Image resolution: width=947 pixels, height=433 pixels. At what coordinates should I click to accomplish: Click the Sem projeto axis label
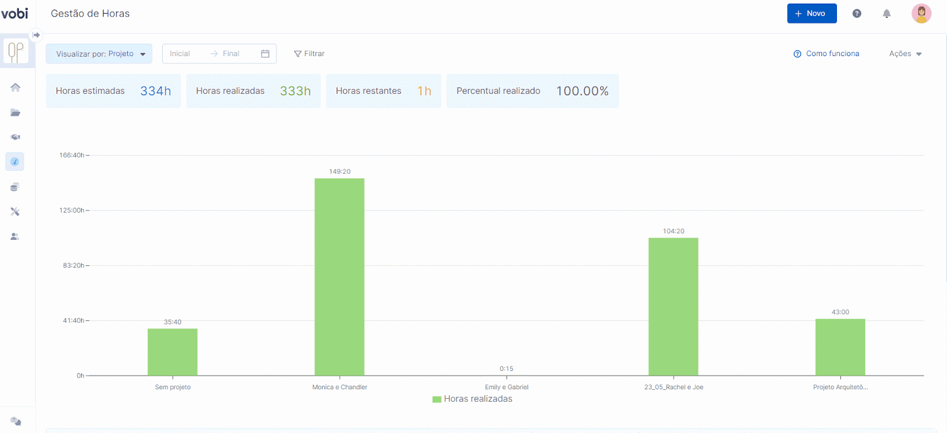click(173, 388)
